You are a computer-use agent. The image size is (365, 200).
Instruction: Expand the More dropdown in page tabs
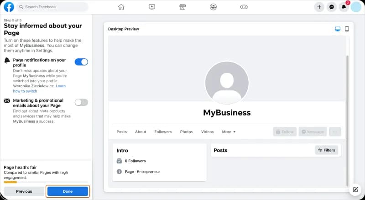pyautogui.click(x=229, y=132)
